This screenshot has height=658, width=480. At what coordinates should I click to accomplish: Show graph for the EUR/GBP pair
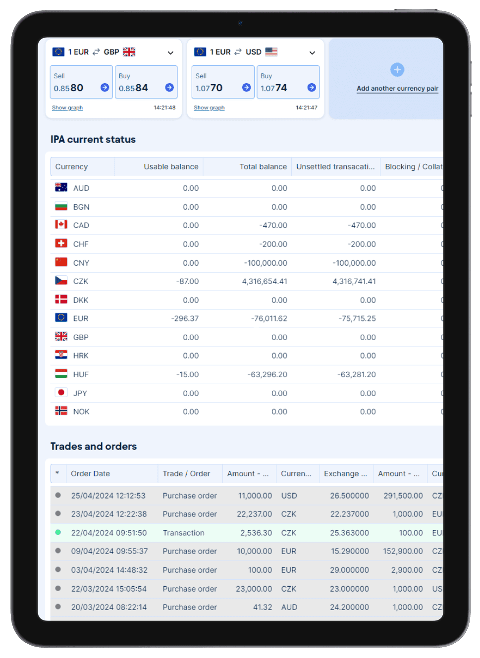coord(67,108)
